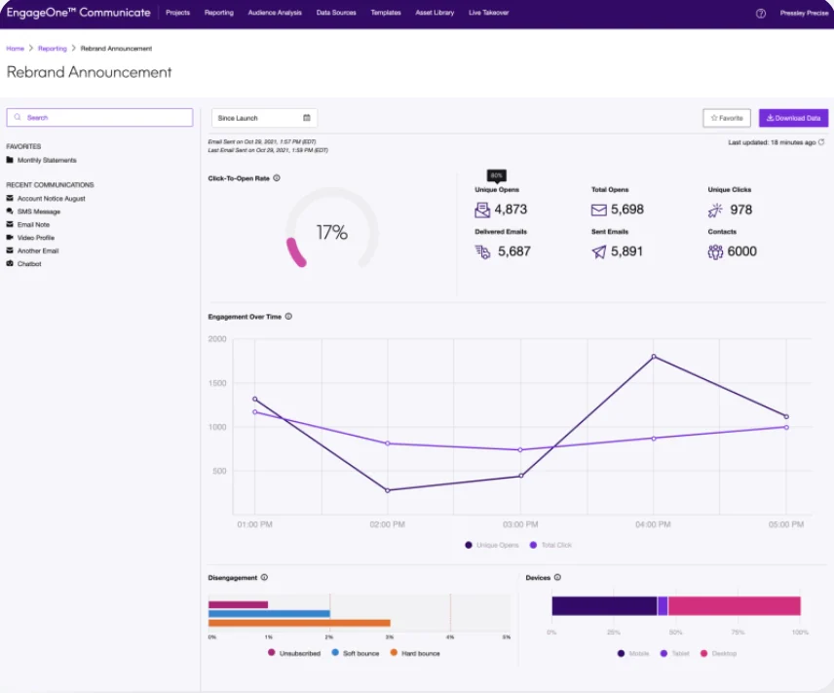The width and height of the screenshot is (834, 693).
Task: Open the Video Profile communication
Action: (36, 238)
